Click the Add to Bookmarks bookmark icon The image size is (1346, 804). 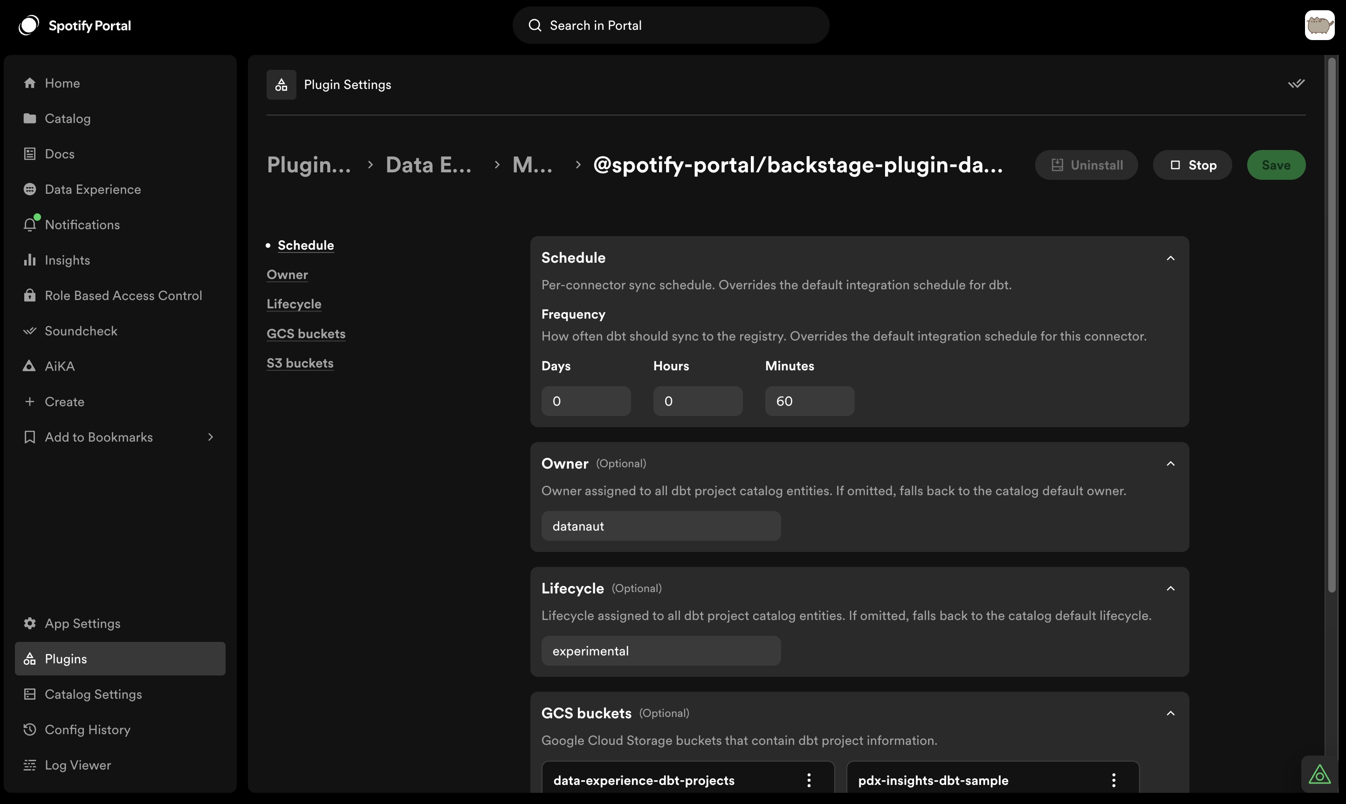tap(30, 437)
